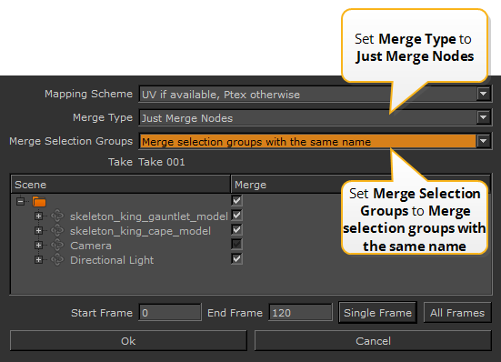
Task: Click the All Frames button
Action: click(x=457, y=313)
